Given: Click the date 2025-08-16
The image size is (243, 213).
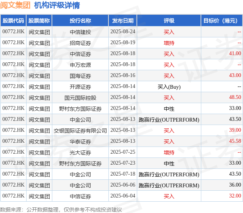Looking at the screenshot, I should tap(123, 76).
